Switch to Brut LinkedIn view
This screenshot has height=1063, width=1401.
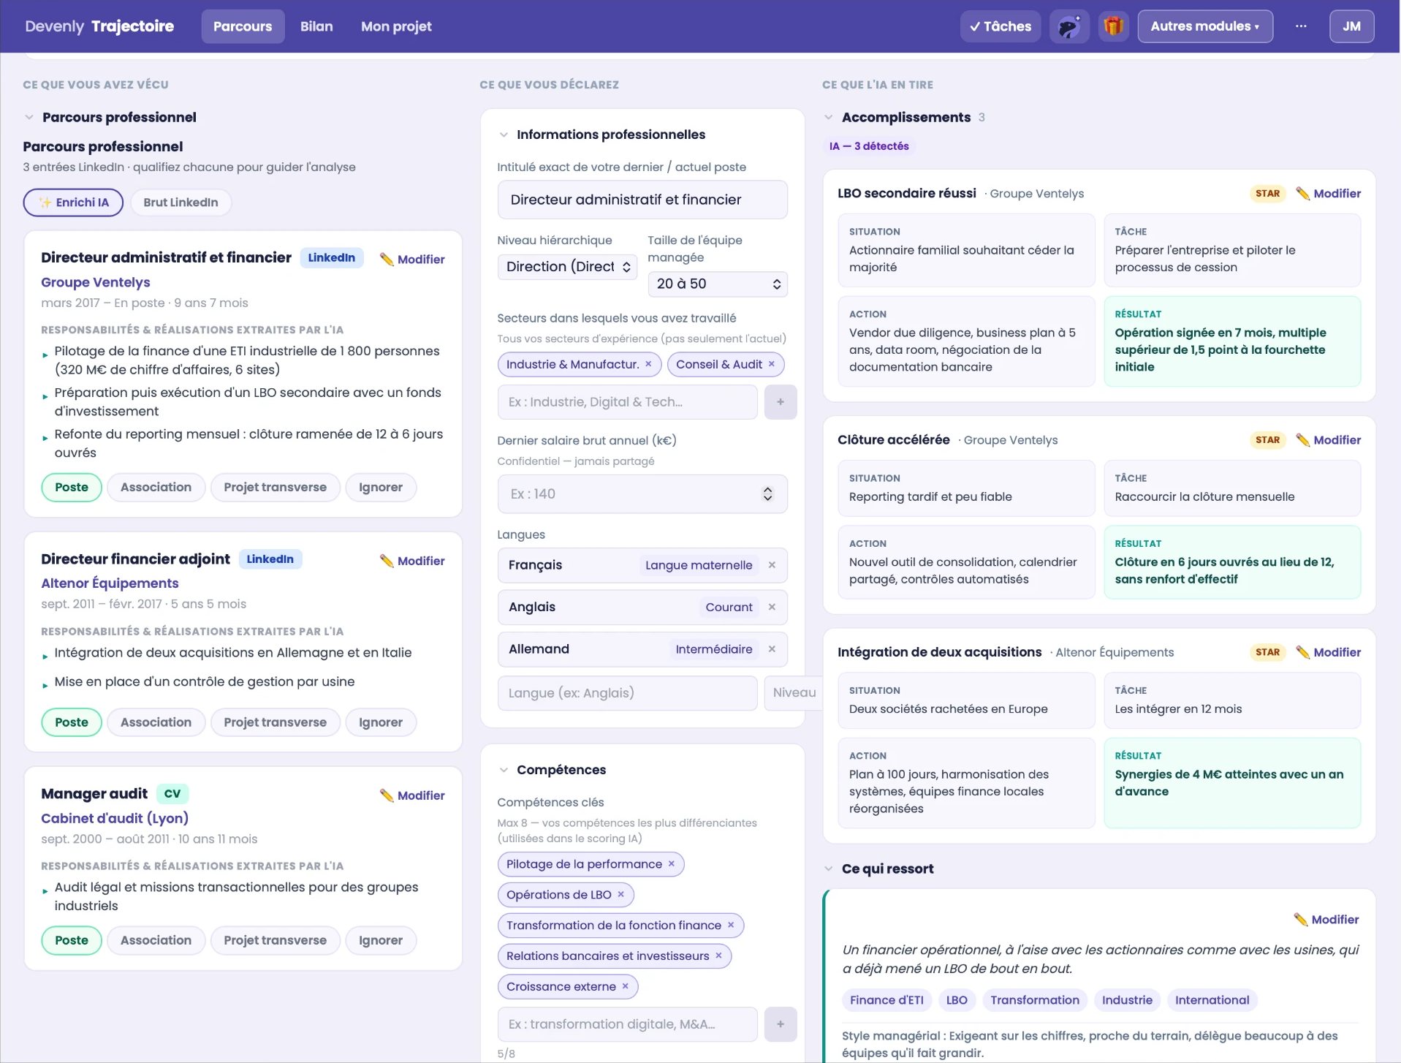(181, 203)
